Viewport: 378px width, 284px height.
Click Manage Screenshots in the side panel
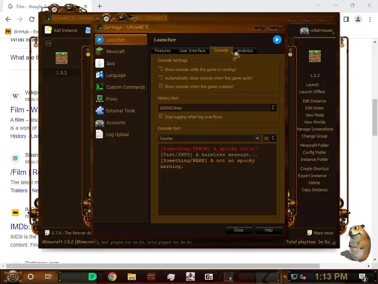coord(315,129)
